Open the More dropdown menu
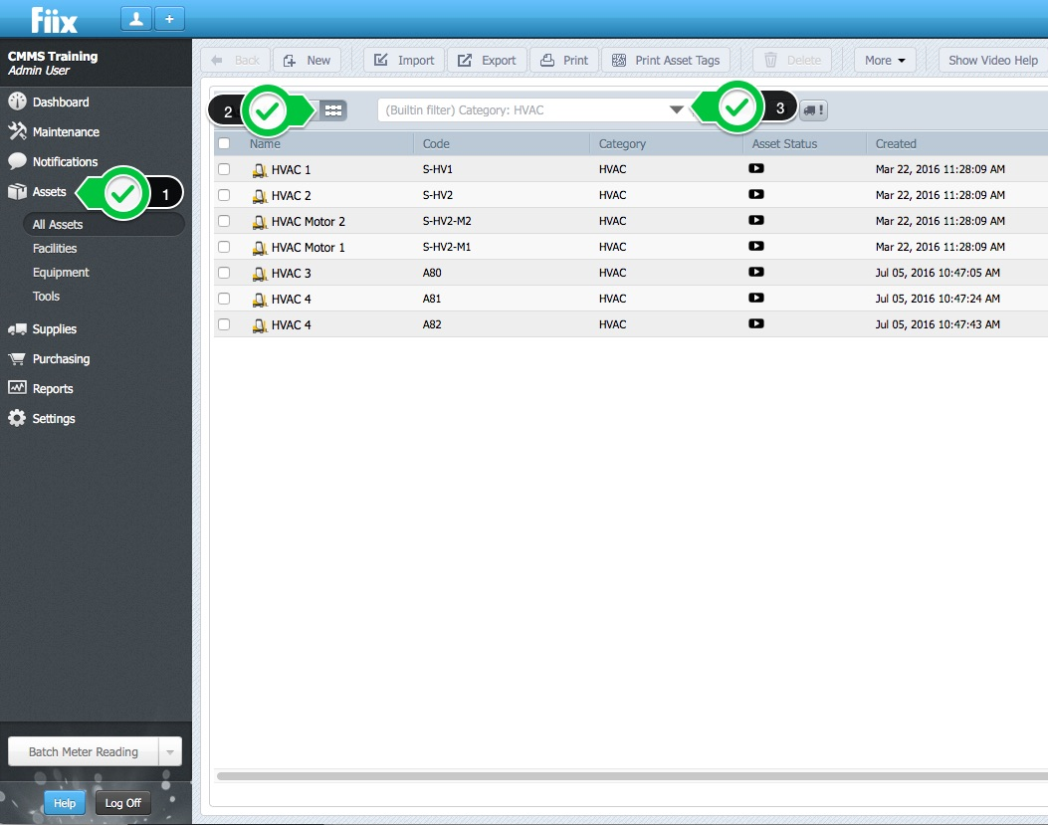The width and height of the screenshot is (1048, 825). tap(885, 60)
